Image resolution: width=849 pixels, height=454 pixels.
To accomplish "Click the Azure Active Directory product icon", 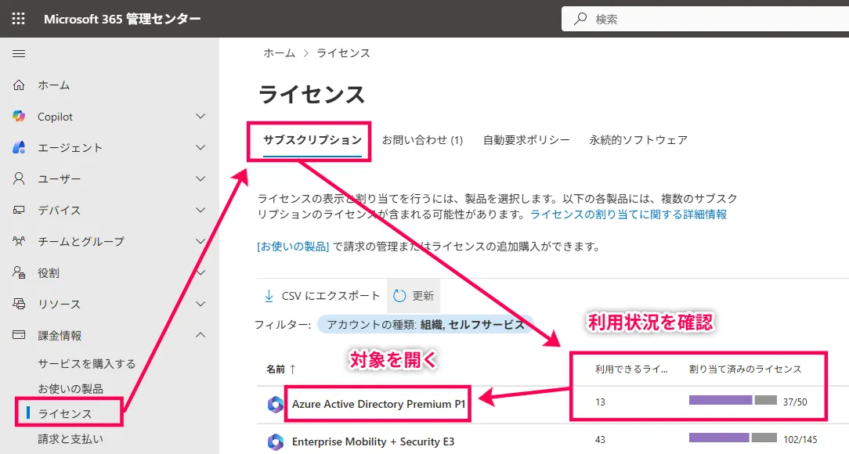I will tap(275, 405).
